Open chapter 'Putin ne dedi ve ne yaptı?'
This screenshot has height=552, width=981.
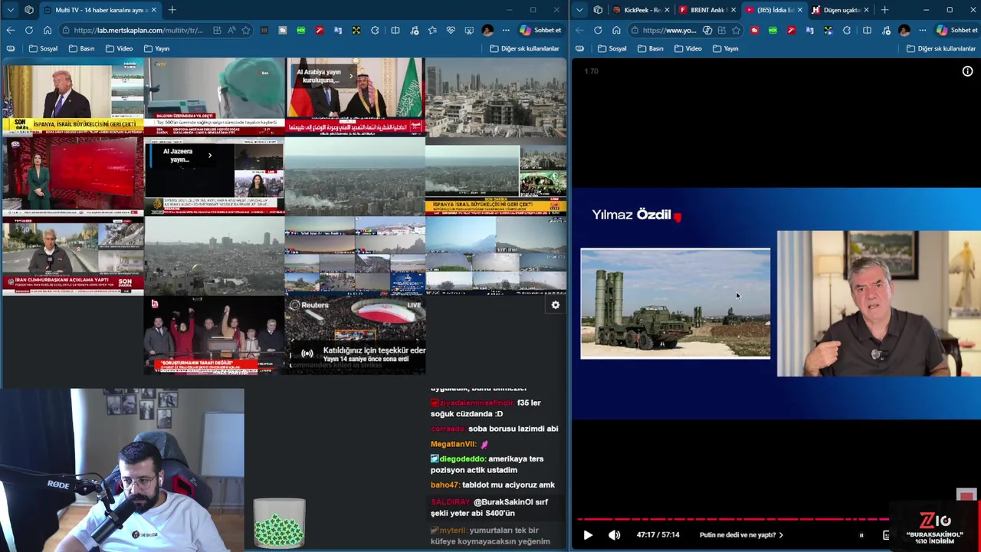[x=741, y=535]
